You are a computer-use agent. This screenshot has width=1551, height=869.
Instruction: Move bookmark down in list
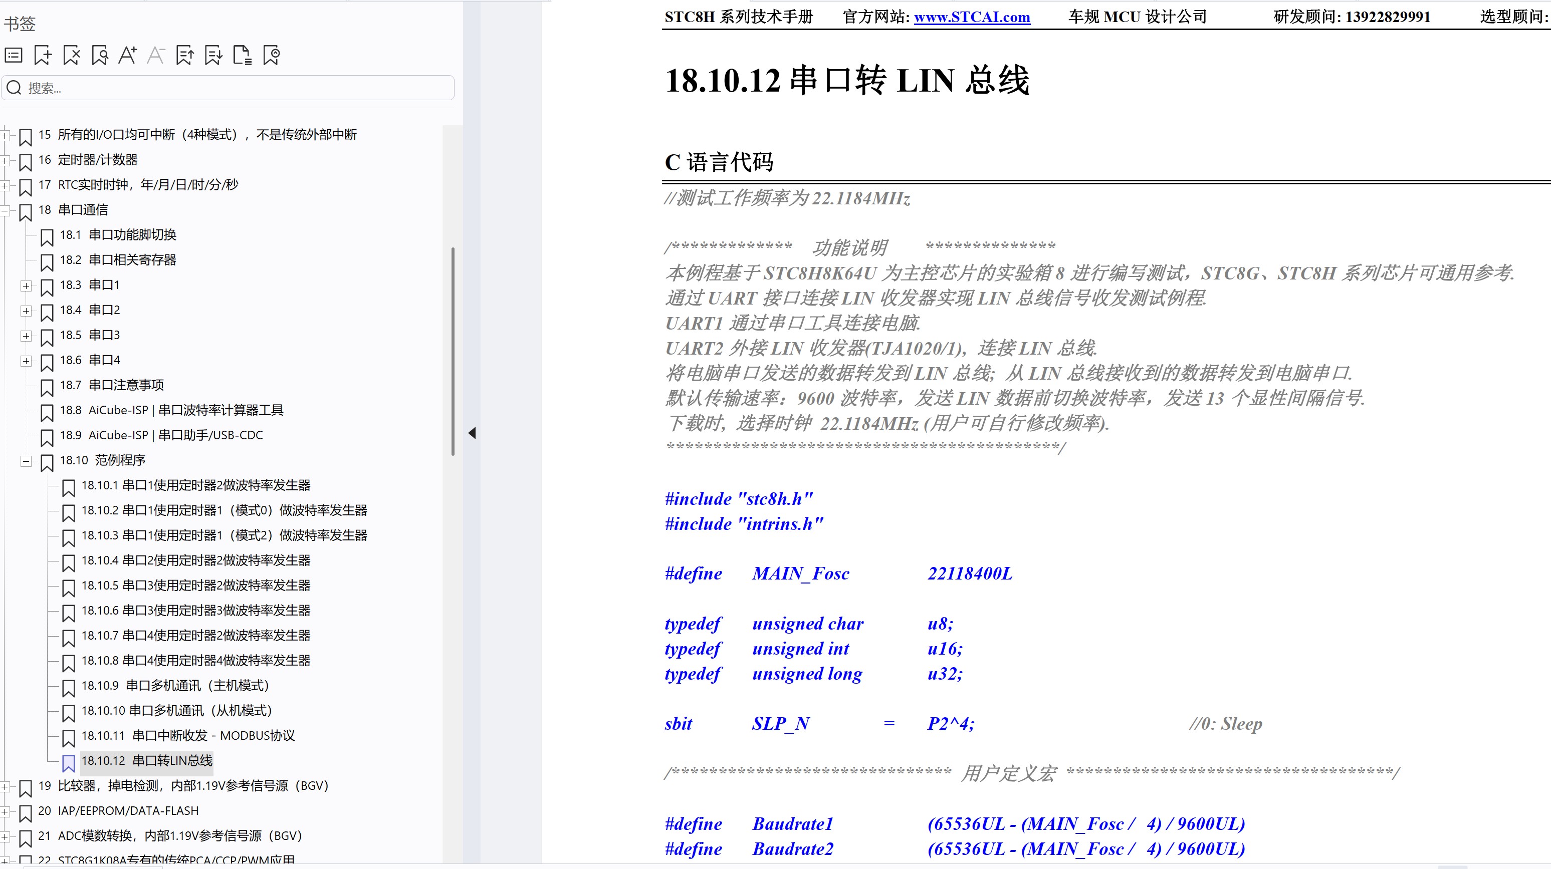214,56
